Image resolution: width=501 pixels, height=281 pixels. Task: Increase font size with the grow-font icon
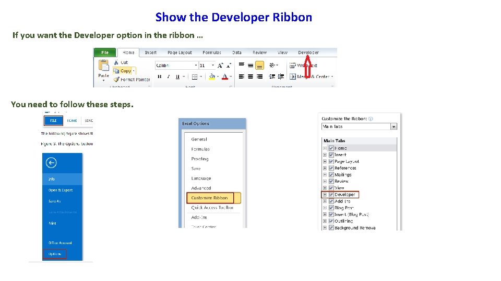coord(220,66)
